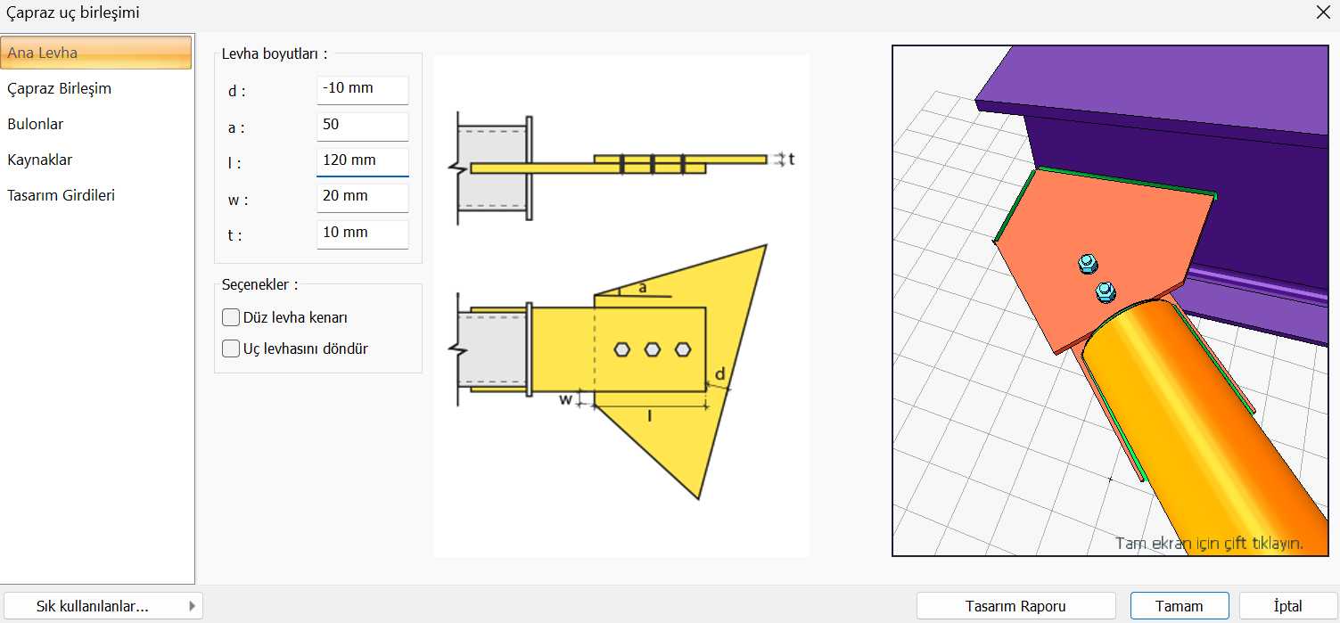This screenshot has width=1340, height=623.
Task: Click the 'd :' dimension label
Action: pos(236,91)
